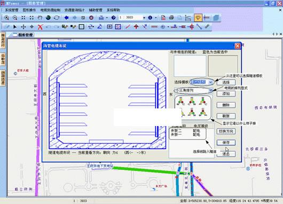Click the rectangle frame tool icon
The height and width of the screenshot is (204, 283).
pyautogui.click(x=81, y=27)
